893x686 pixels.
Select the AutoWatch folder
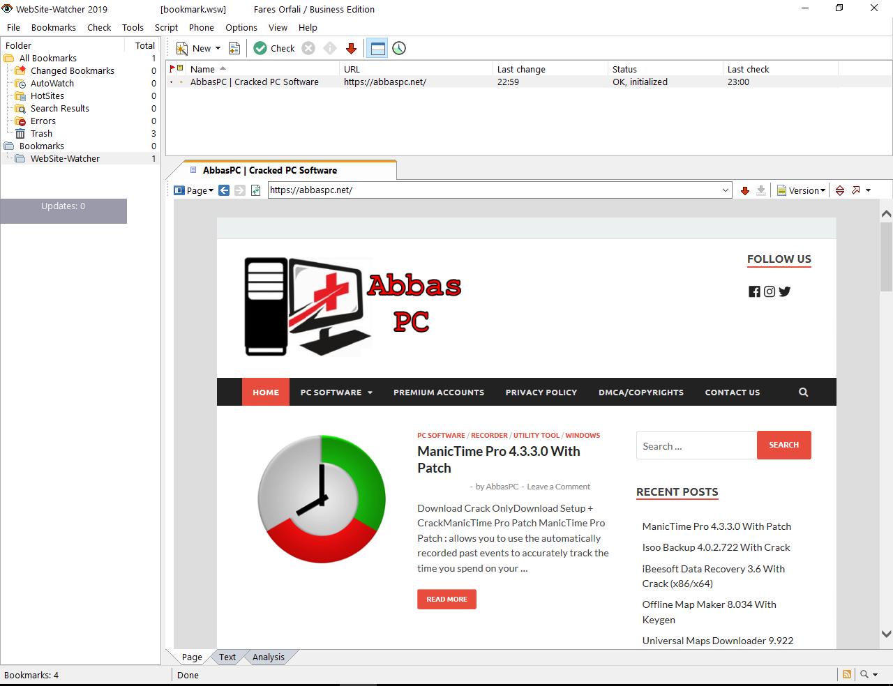coord(52,83)
